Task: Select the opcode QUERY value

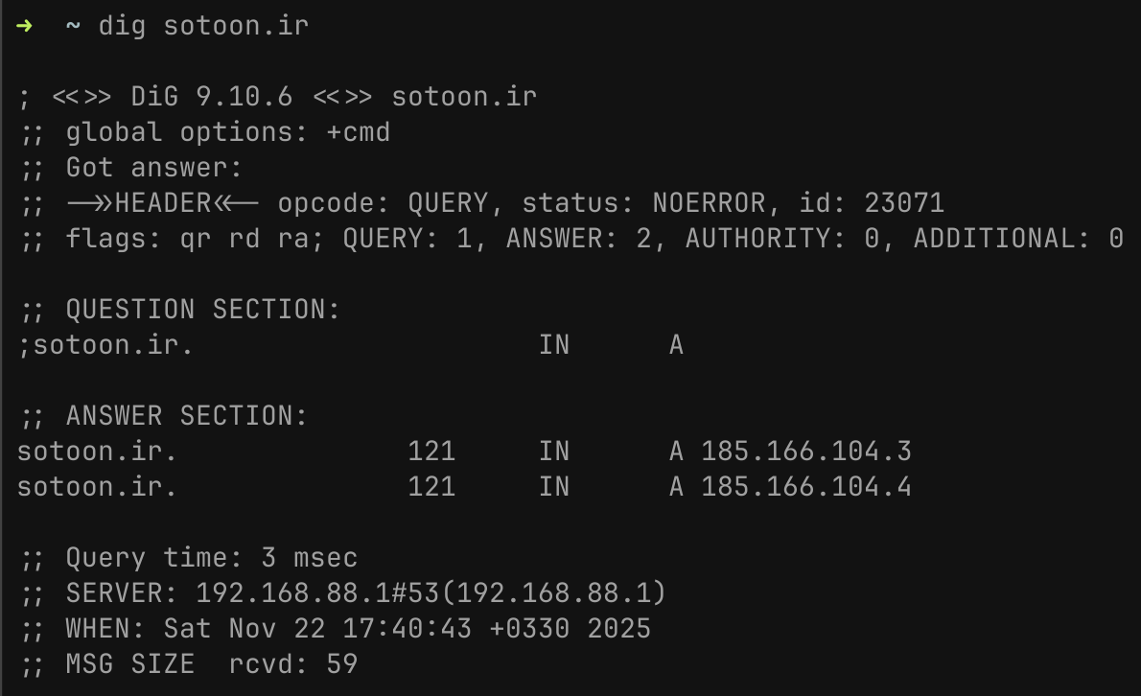Action: click(x=448, y=203)
